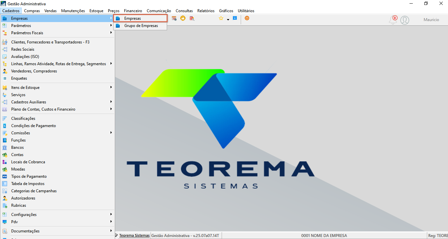Screen dimensions: 448x239
Task: Click the Serviços menu icon
Action: click(5, 95)
